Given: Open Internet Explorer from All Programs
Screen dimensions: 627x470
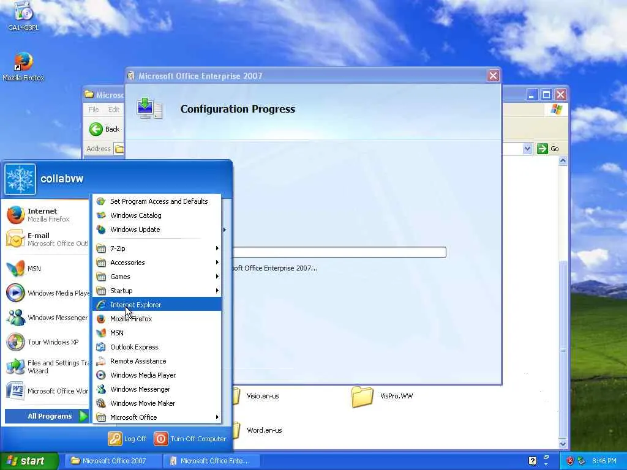Looking at the screenshot, I should tap(157, 305).
